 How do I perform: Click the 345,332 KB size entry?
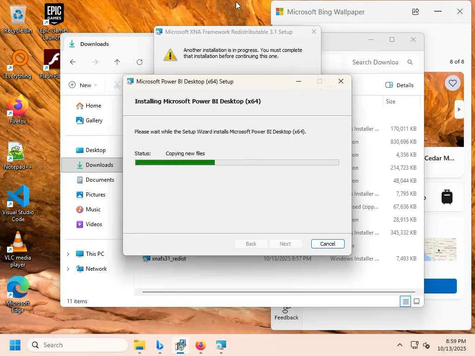[403, 233]
